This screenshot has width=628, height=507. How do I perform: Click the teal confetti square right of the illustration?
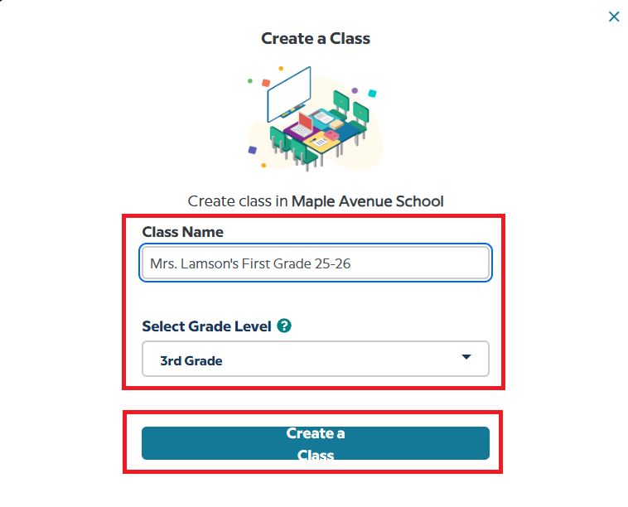[372, 93]
